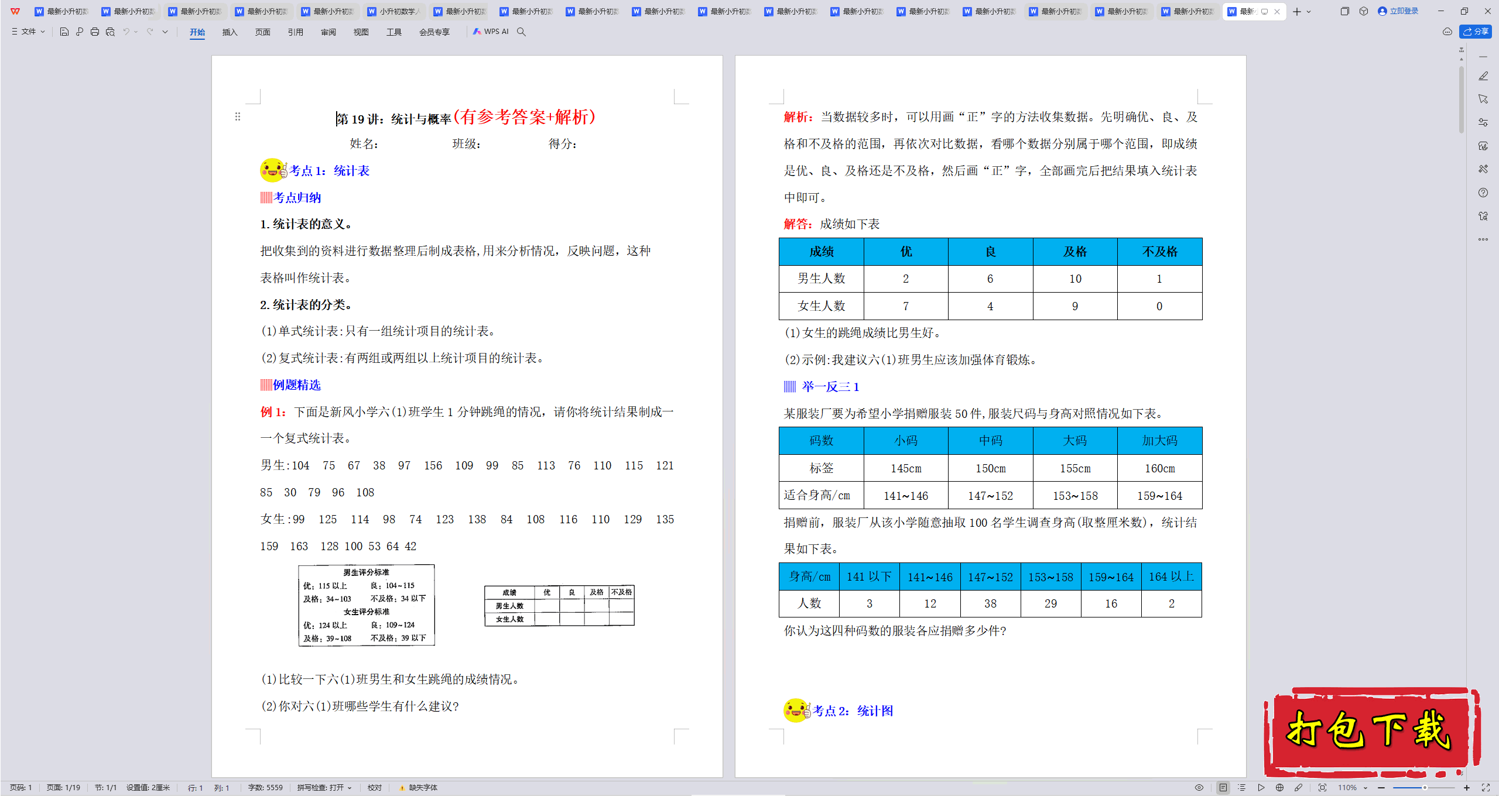
Task: Click the 举一反三 1 heading
Action: pos(830,387)
